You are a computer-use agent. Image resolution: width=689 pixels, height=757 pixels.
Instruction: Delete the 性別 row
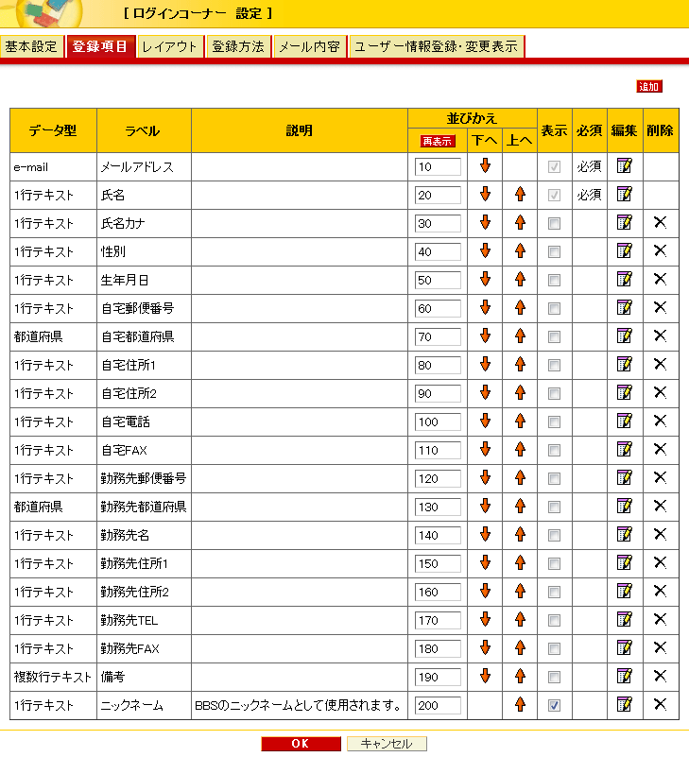pyautogui.click(x=660, y=250)
